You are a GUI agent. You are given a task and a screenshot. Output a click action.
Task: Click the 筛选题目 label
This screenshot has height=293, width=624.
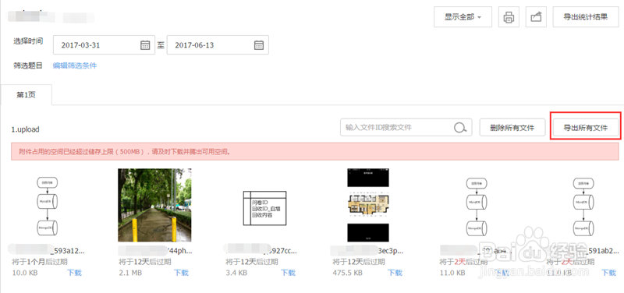(x=28, y=65)
